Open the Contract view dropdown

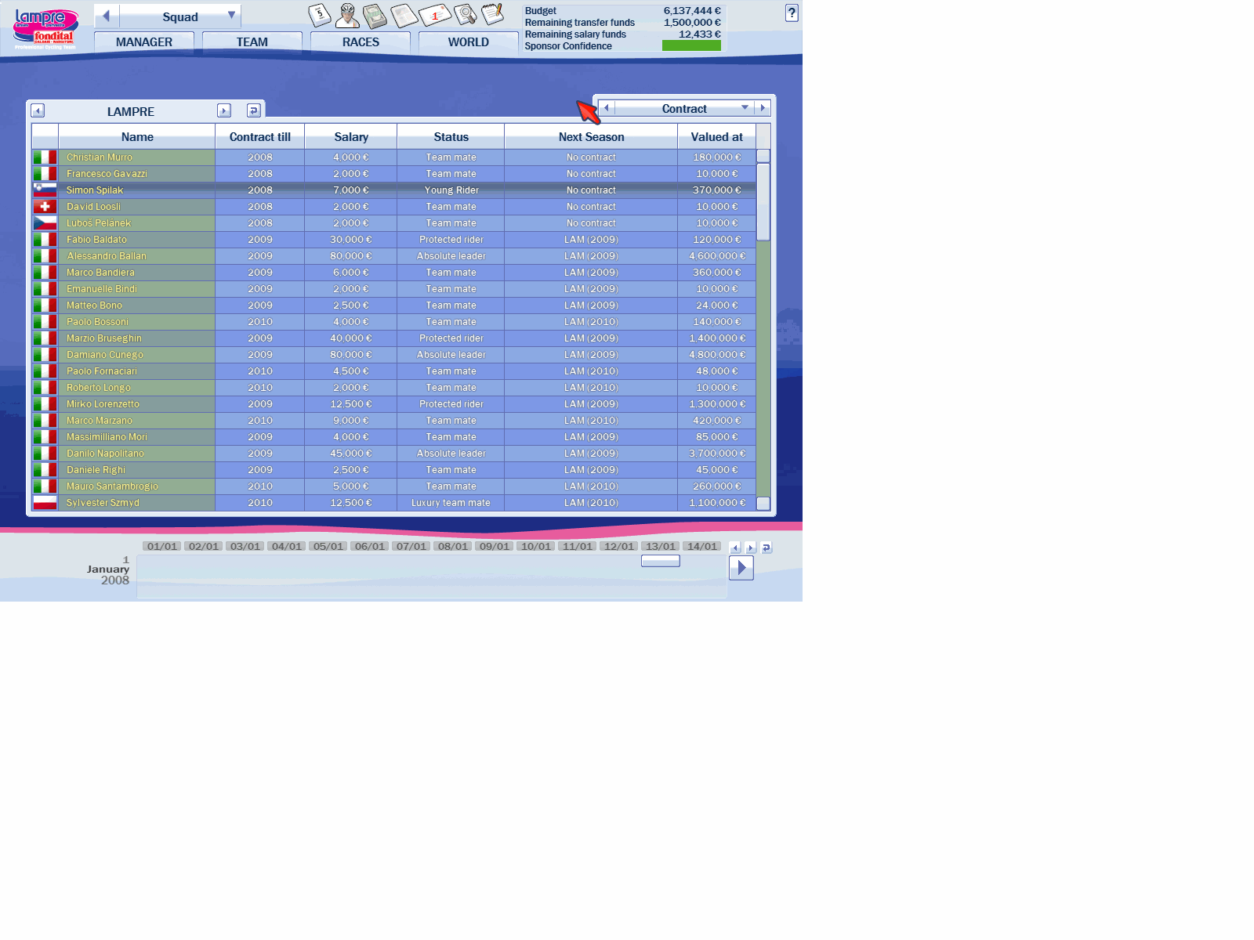[745, 108]
